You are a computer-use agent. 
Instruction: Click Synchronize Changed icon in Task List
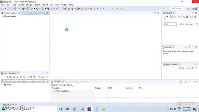point(187,16)
